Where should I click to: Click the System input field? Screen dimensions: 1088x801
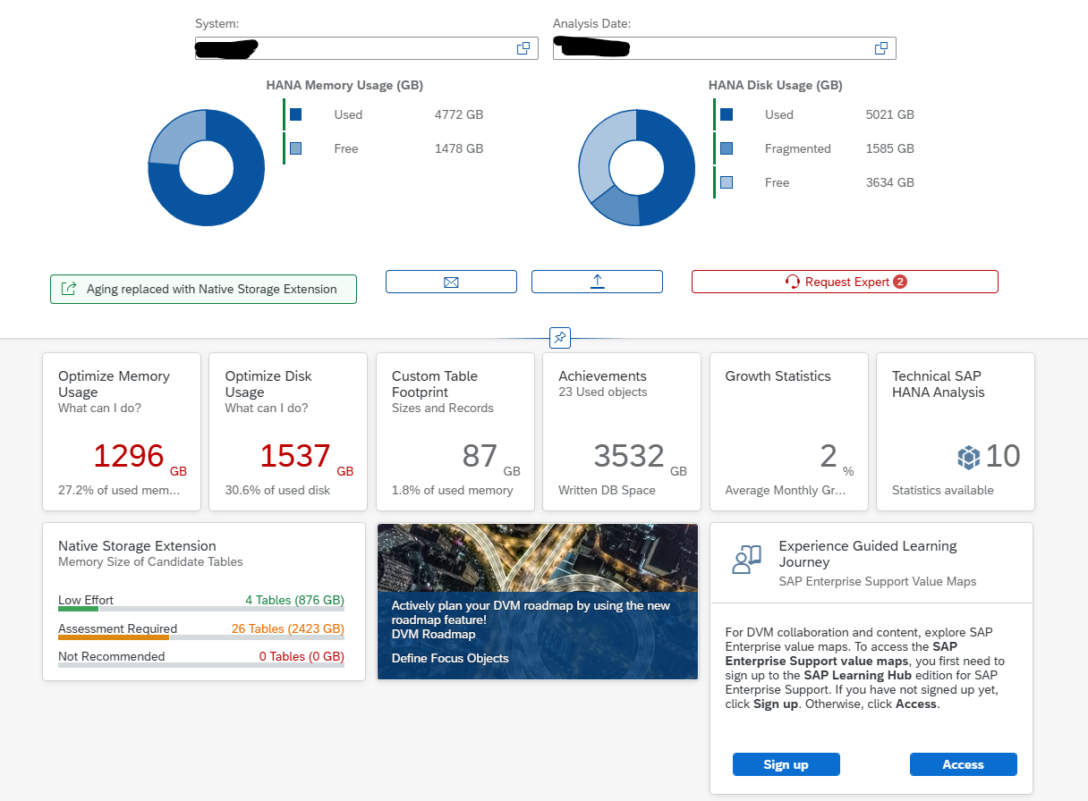pyautogui.click(x=367, y=48)
